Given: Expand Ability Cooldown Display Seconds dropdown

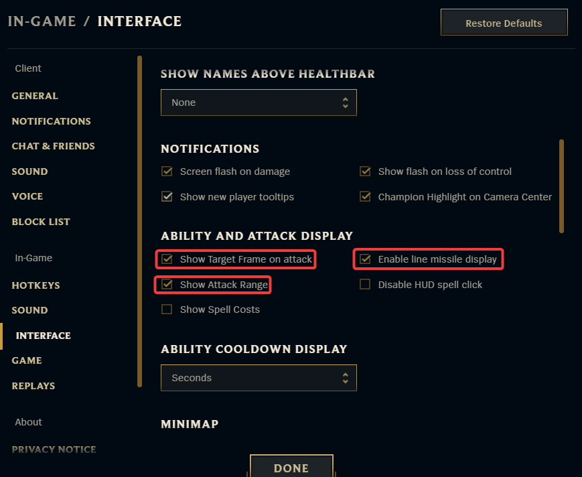Looking at the screenshot, I should point(259,378).
